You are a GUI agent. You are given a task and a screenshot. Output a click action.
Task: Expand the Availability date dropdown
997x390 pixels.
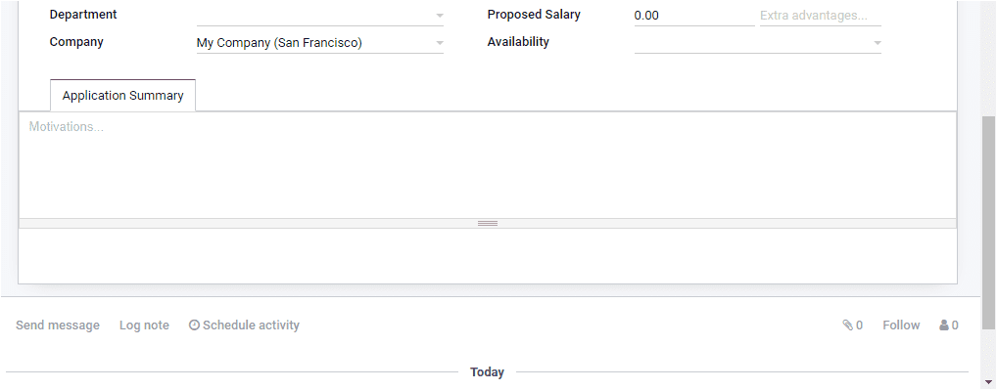877,43
